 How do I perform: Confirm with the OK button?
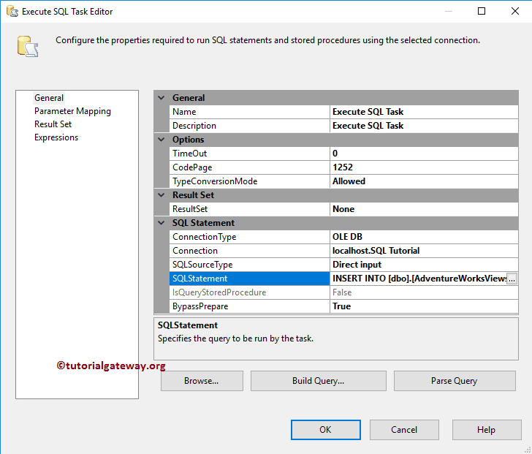point(326,430)
